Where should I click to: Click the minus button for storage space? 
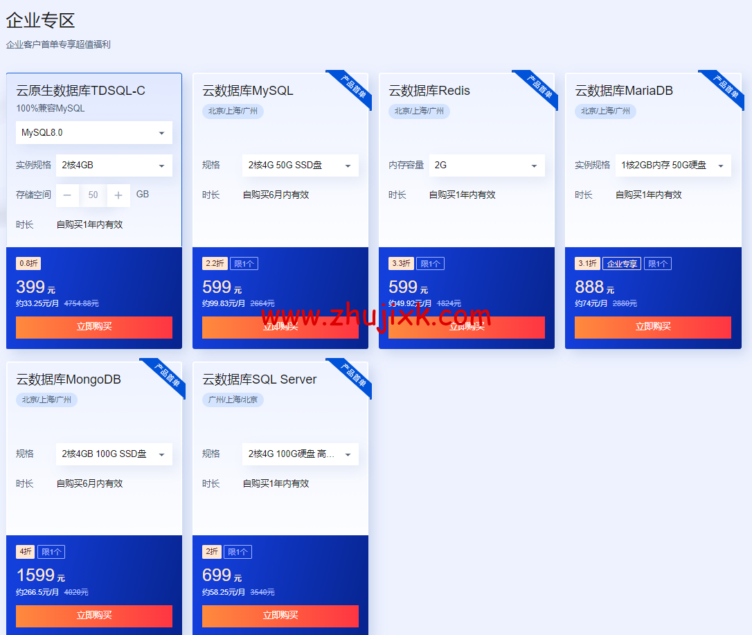point(67,195)
